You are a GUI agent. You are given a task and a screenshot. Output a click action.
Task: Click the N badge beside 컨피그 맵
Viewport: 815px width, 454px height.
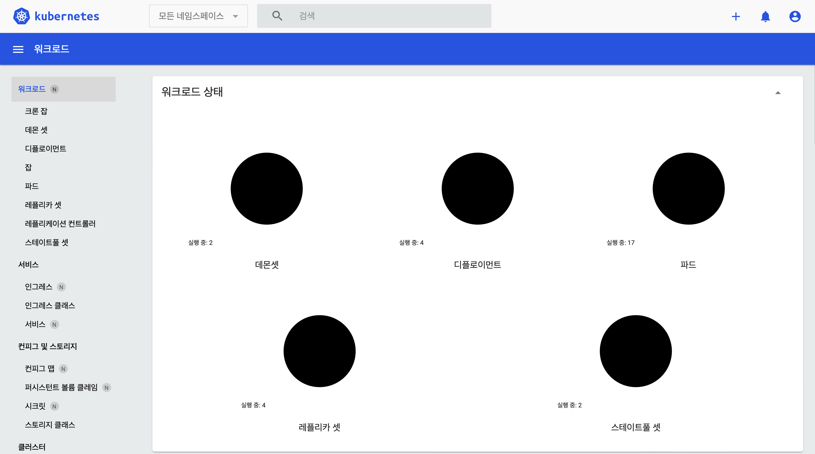63,369
